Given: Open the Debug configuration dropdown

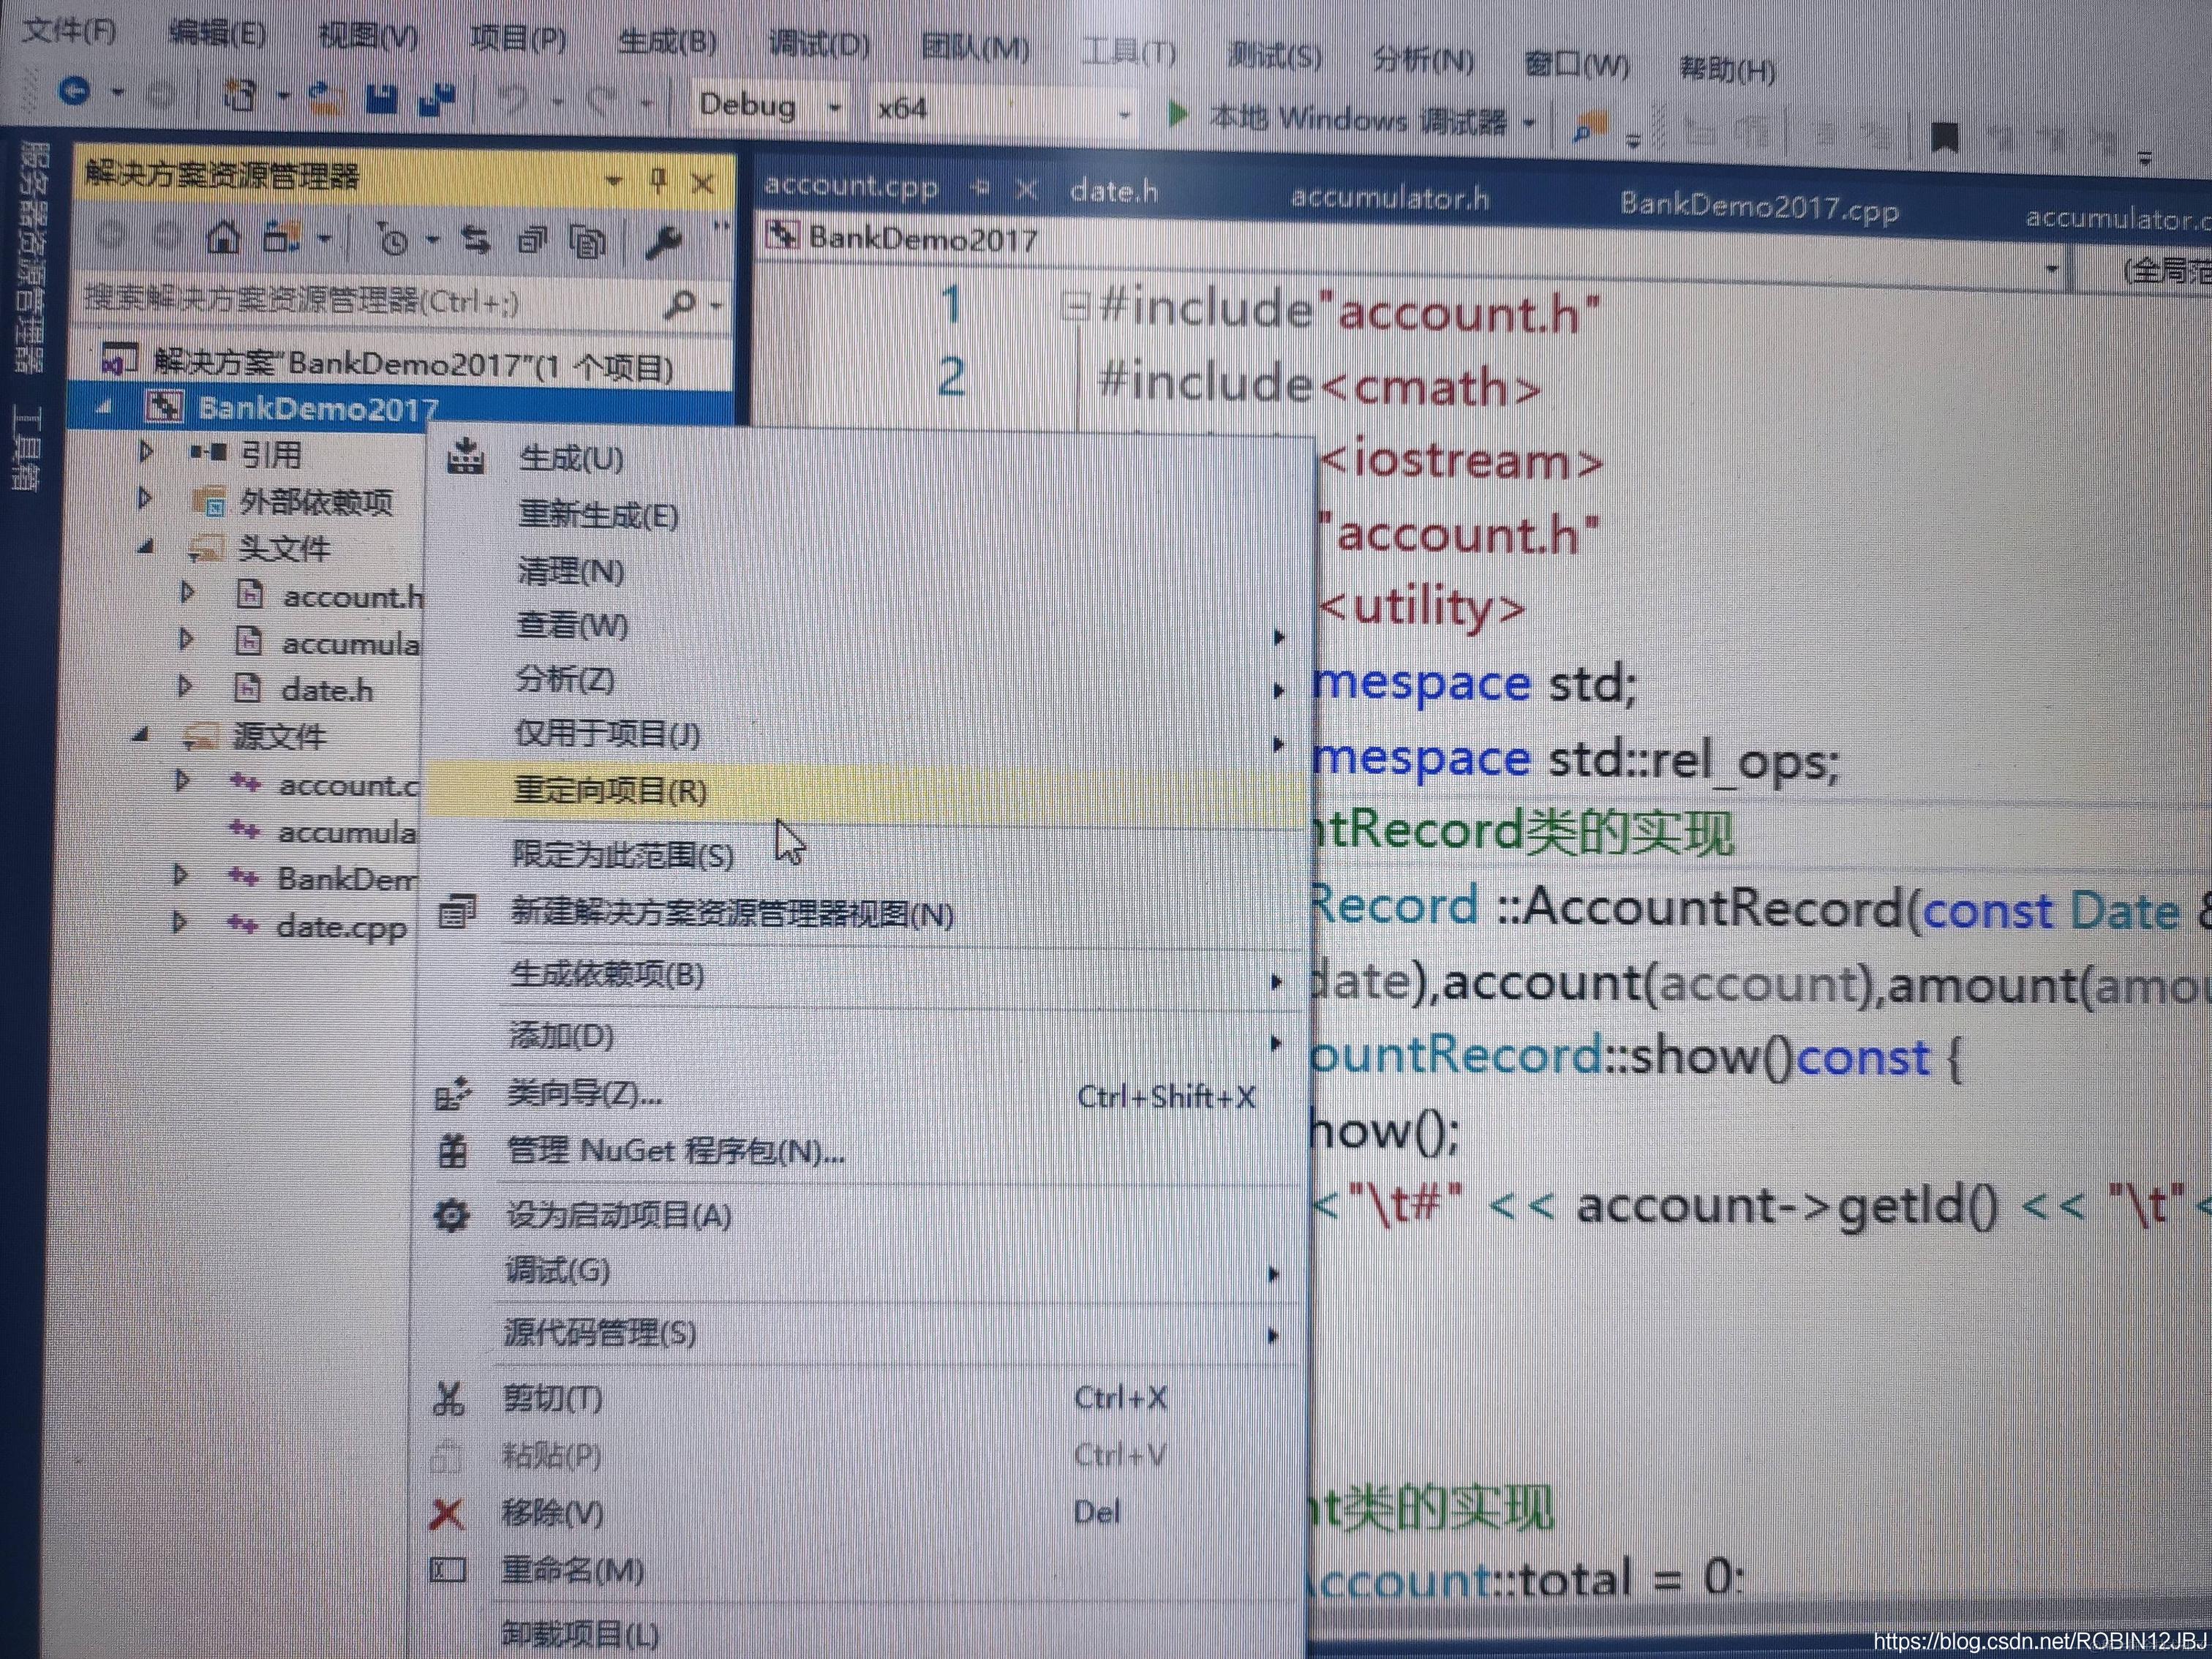Looking at the screenshot, I should tap(834, 107).
